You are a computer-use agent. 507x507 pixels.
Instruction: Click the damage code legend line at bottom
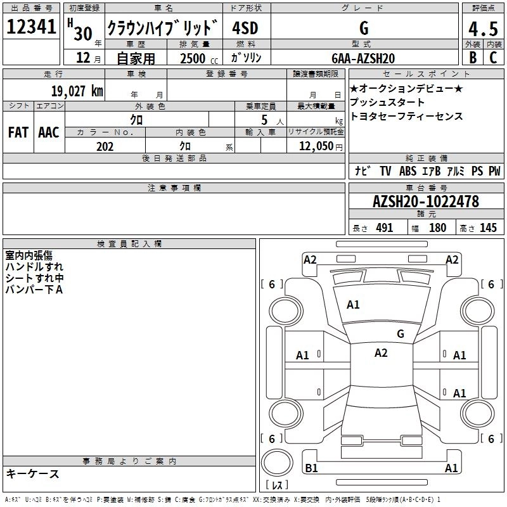click(222, 500)
